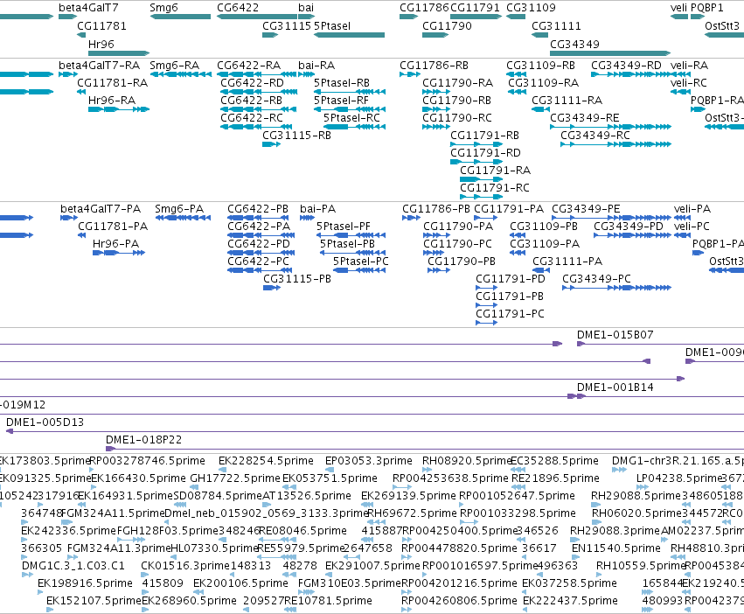Screen dimensions: 744x614
Task: Select the GH17722.5prime EST label
Action: [x=236, y=478]
